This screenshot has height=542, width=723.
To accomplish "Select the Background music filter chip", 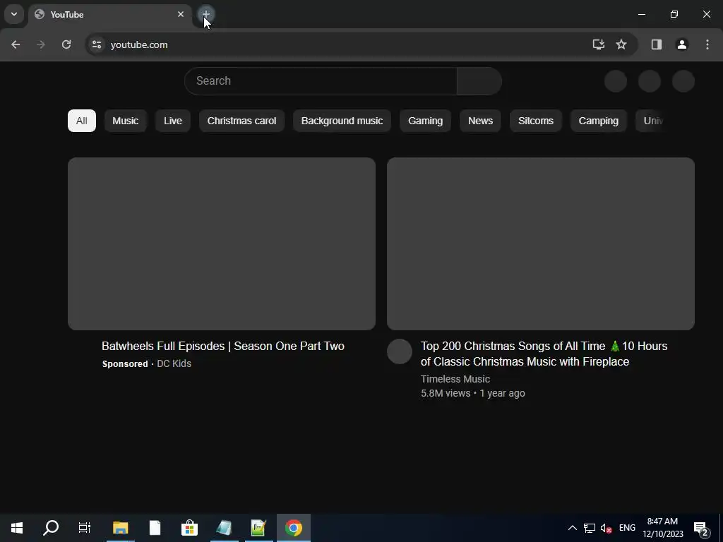I will point(342,121).
